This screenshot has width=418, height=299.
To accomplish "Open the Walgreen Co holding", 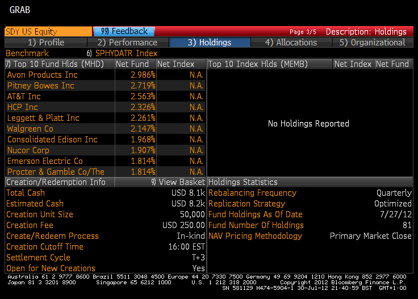I will (x=30, y=129).
